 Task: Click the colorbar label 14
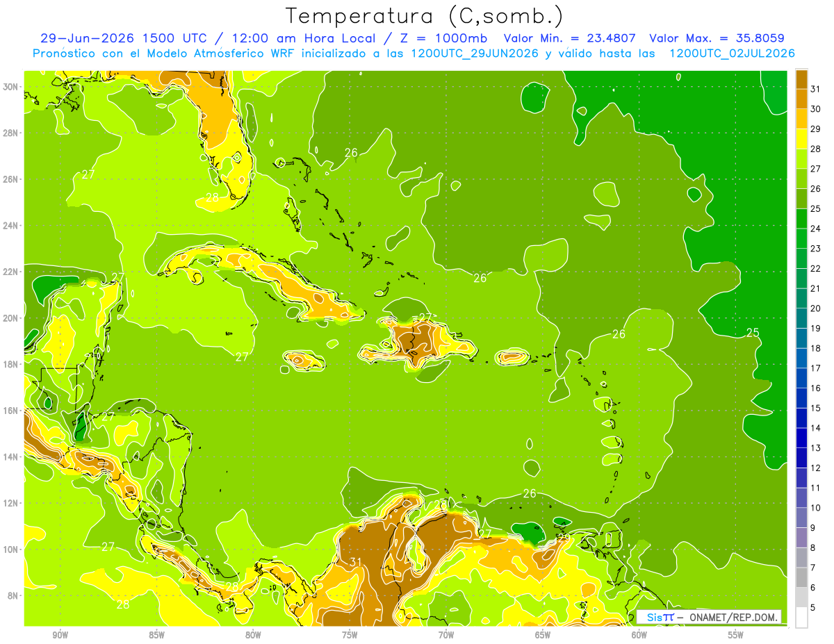(x=815, y=428)
